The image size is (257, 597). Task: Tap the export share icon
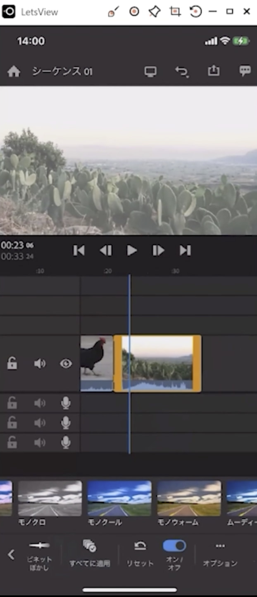click(x=213, y=71)
